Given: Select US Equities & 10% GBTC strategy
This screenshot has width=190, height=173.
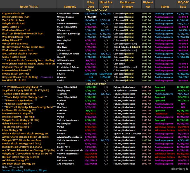Looking at the screenshot, I should point(125,91).
